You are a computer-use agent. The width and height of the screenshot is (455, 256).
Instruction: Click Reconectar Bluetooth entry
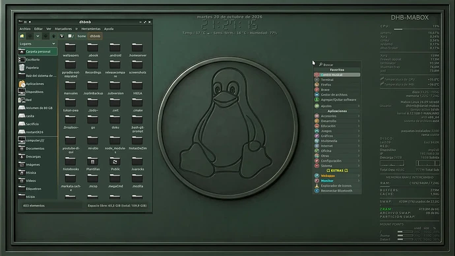[x=337, y=191]
